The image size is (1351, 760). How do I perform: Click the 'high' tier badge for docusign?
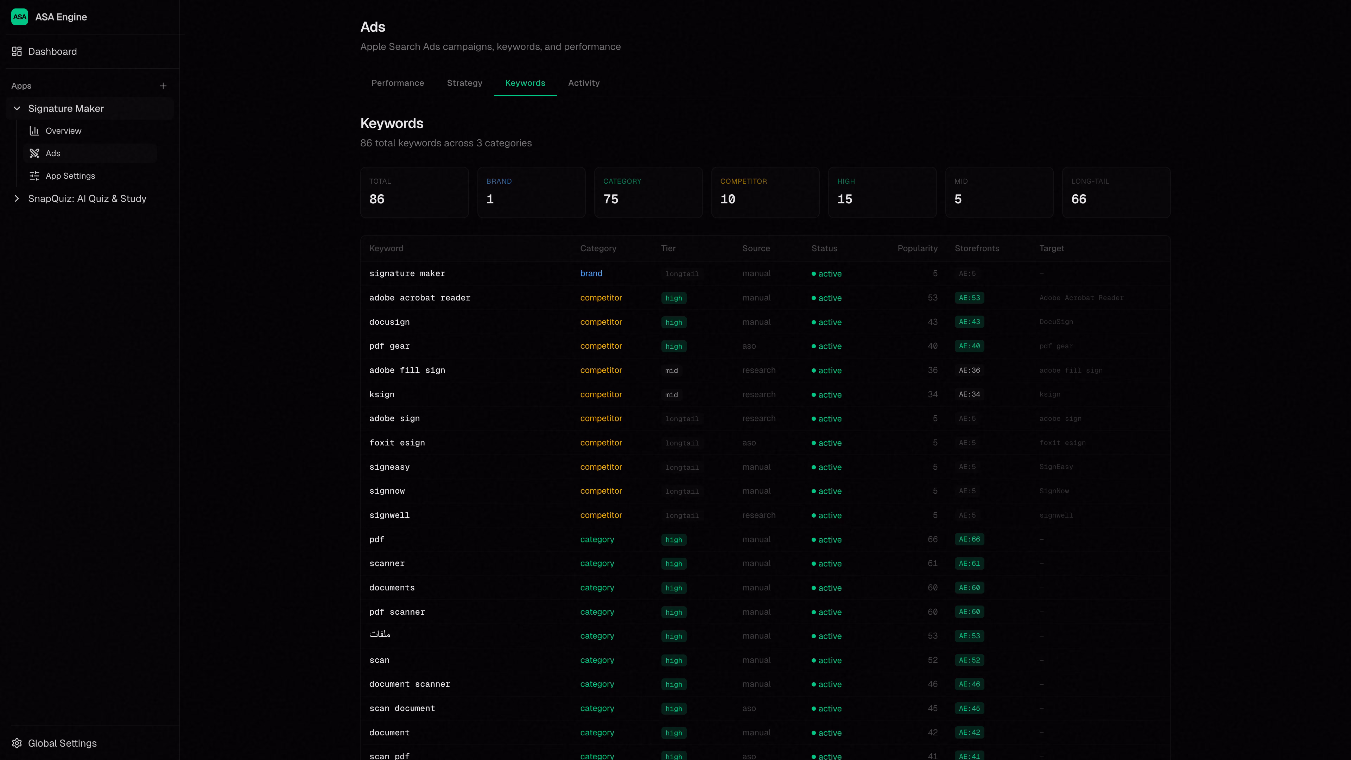click(673, 322)
